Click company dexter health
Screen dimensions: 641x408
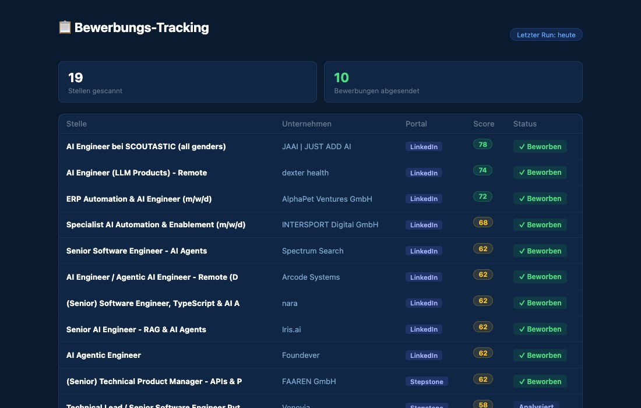tap(305, 173)
